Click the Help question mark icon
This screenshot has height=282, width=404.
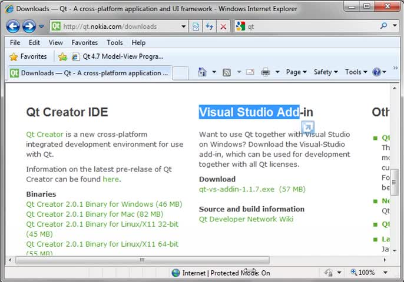coord(376,72)
